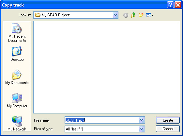Go to Desktop in places bar
Viewport: 183px width, 136px height.
pos(17,54)
